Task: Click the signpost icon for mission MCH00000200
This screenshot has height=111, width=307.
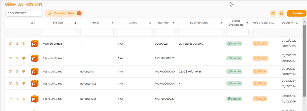Action: coord(24,71)
